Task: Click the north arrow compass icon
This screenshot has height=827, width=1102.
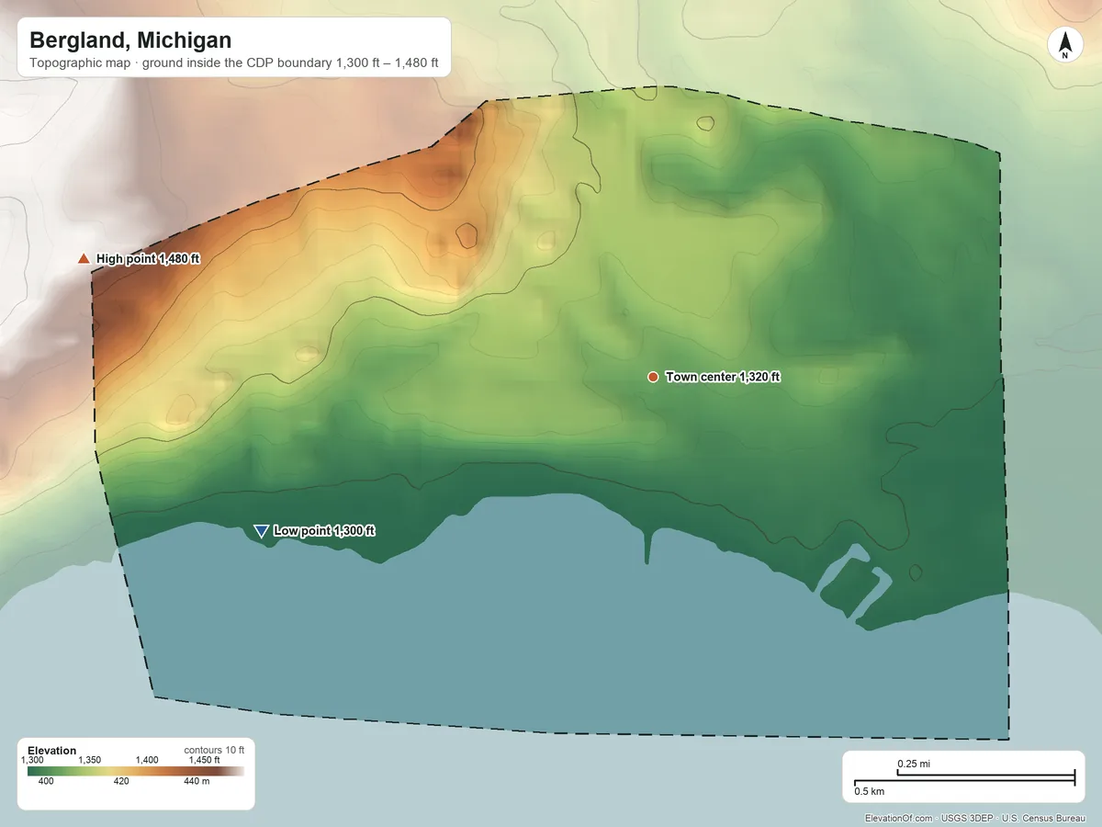Action: (x=1064, y=45)
